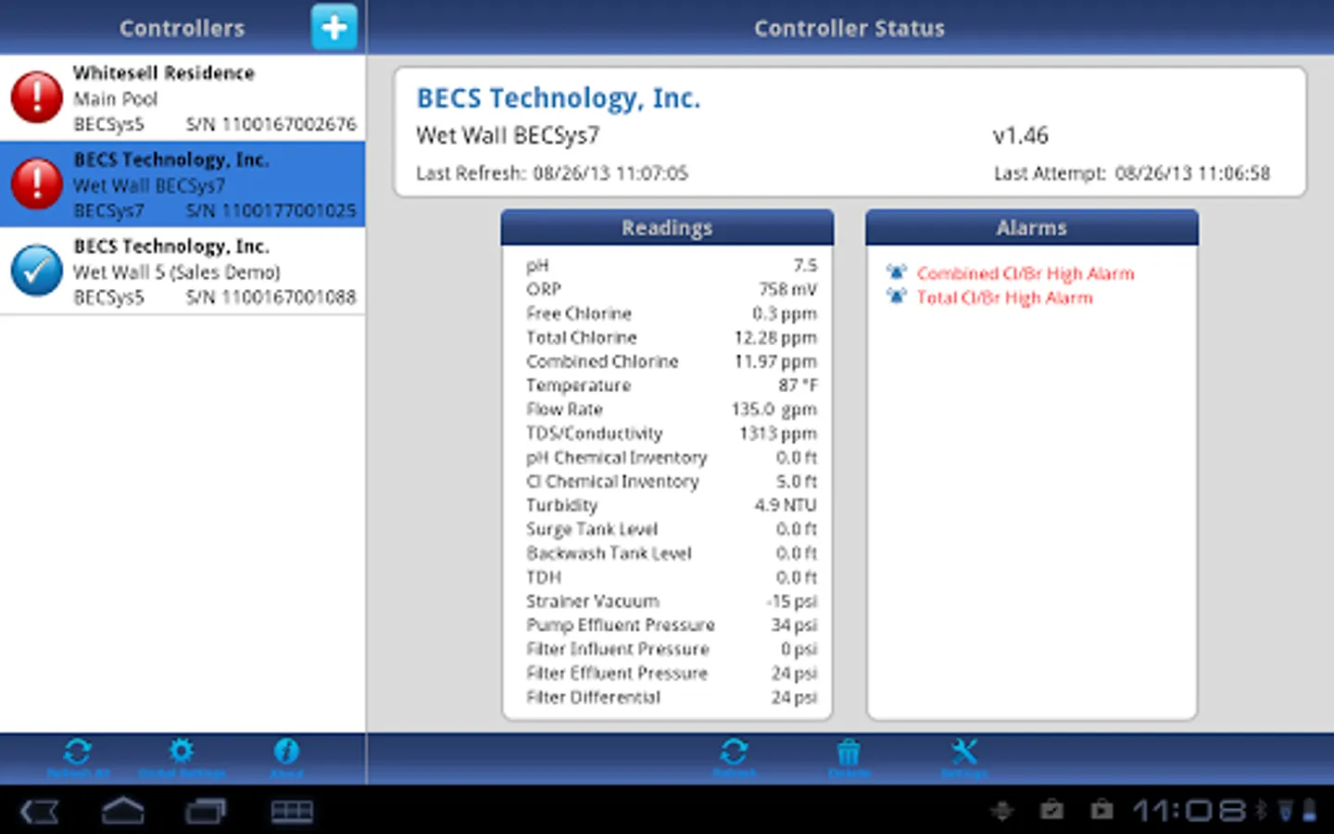Click the Controller Status title
Image resolution: width=1334 pixels, height=834 pixels.
pyautogui.click(x=849, y=29)
